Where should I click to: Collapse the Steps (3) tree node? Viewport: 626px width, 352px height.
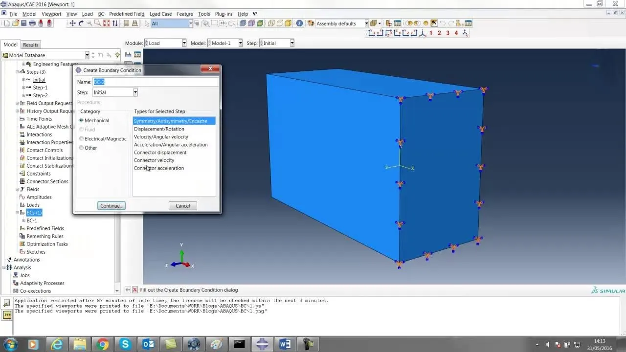pyautogui.click(x=17, y=72)
